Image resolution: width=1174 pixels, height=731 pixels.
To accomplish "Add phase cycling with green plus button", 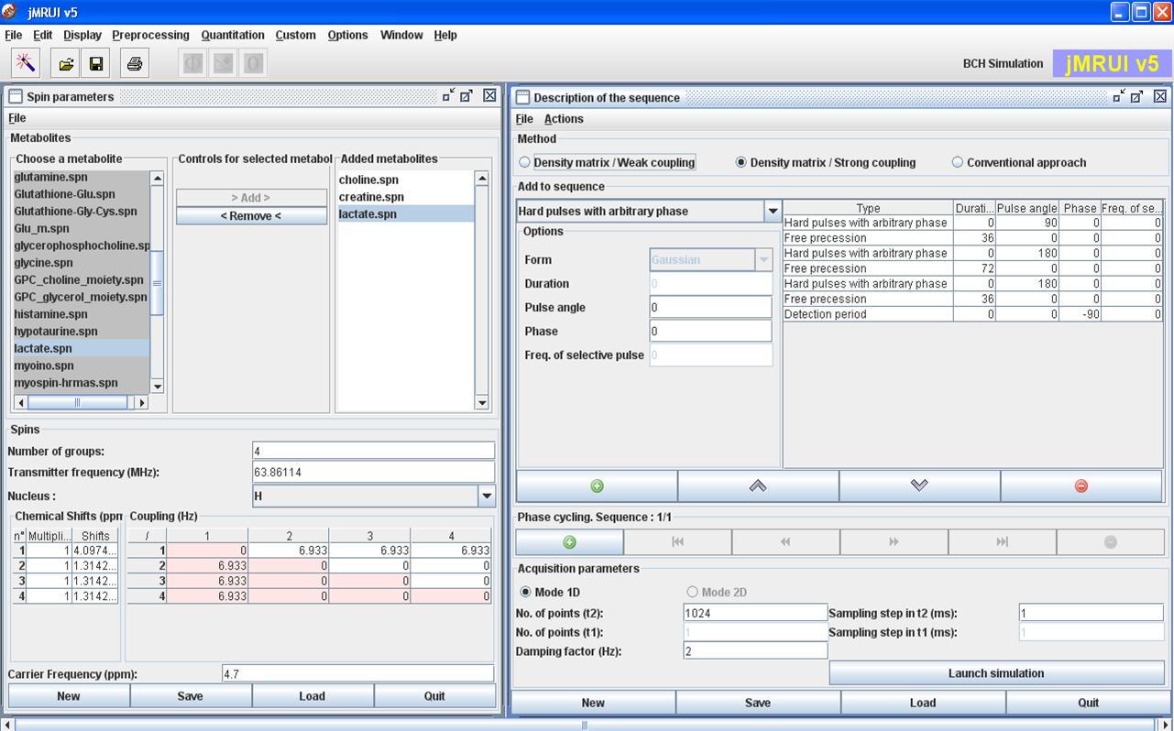I will coord(569,542).
